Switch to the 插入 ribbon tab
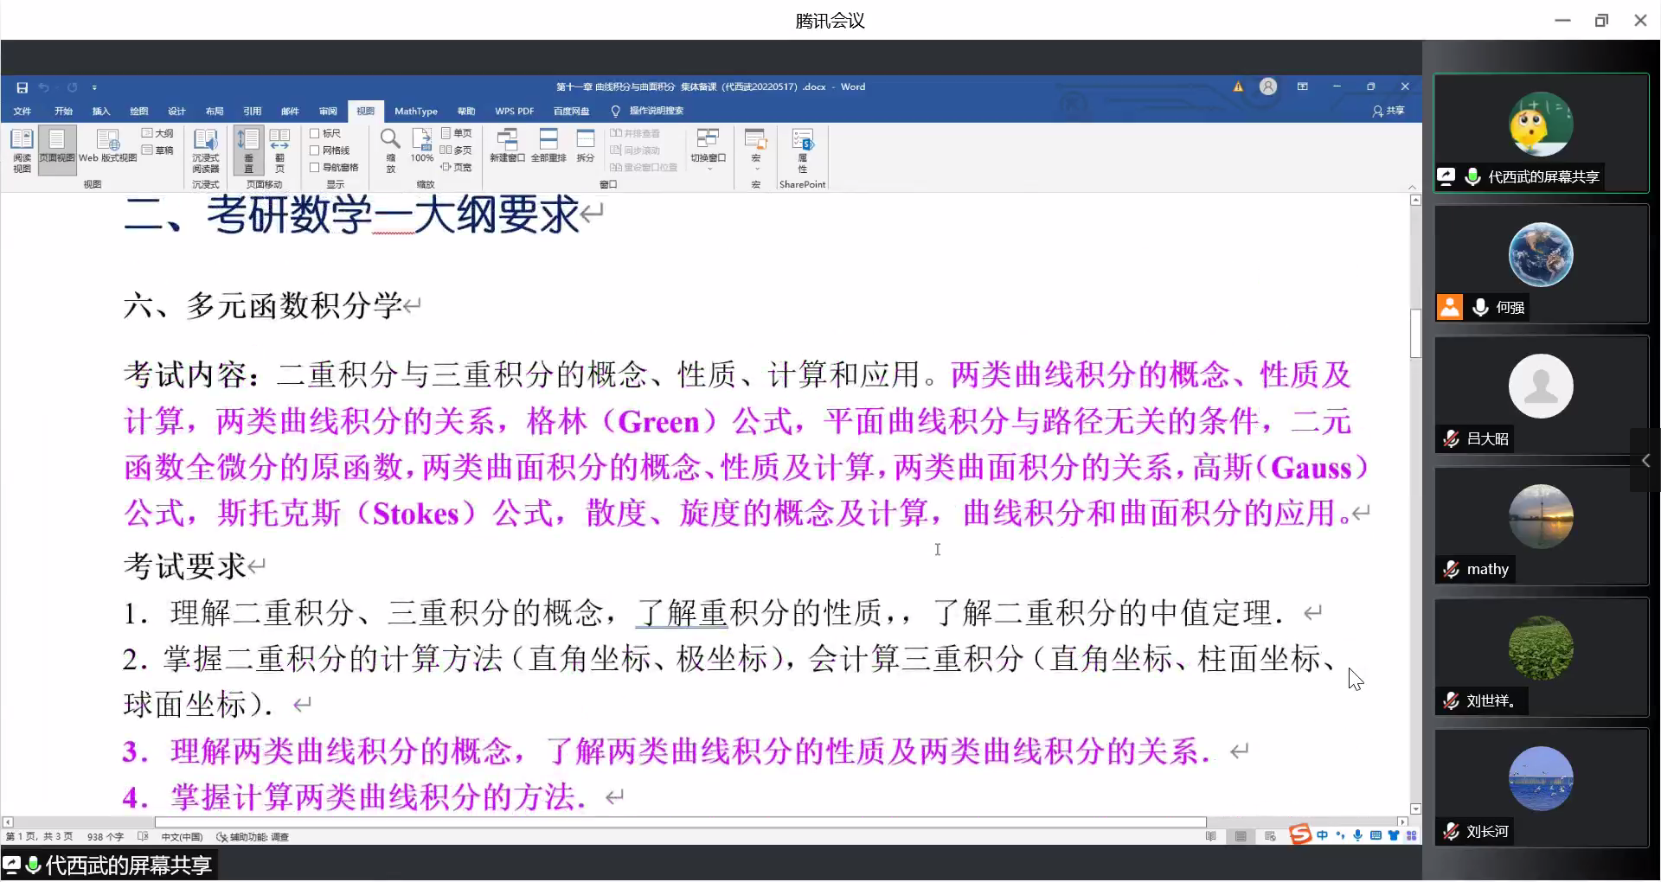This screenshot has height=882, width=1661. [x=101, y=111]
